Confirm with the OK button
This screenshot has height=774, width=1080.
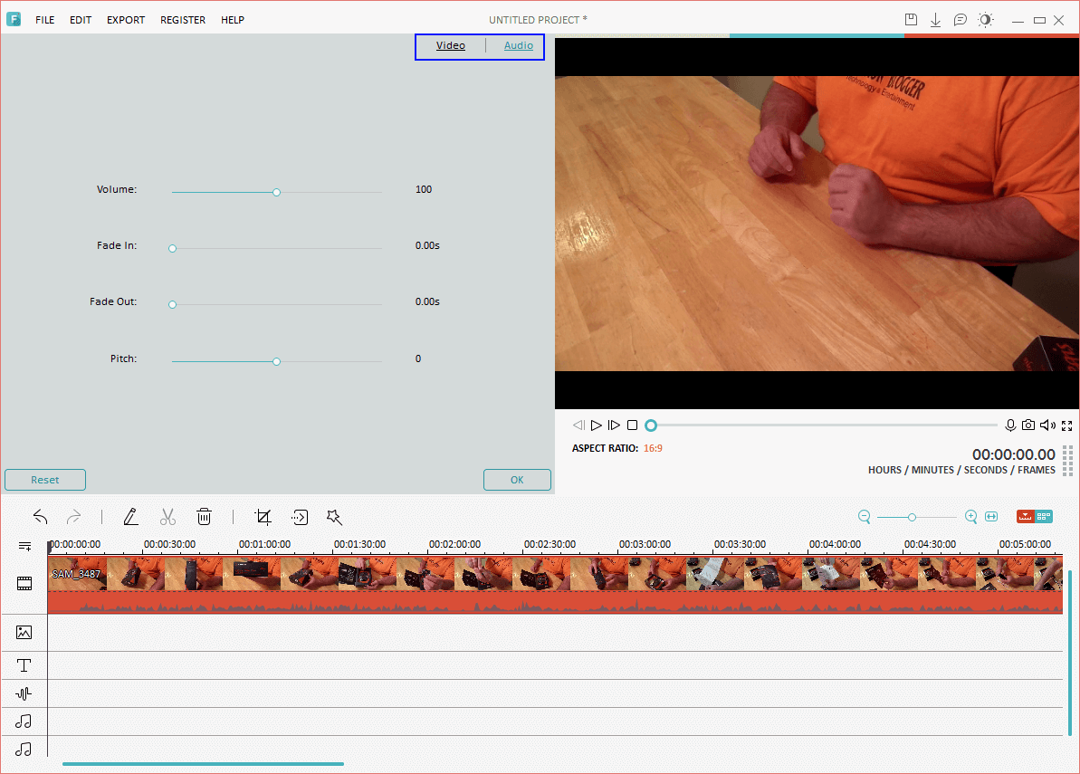click(517, 480)
